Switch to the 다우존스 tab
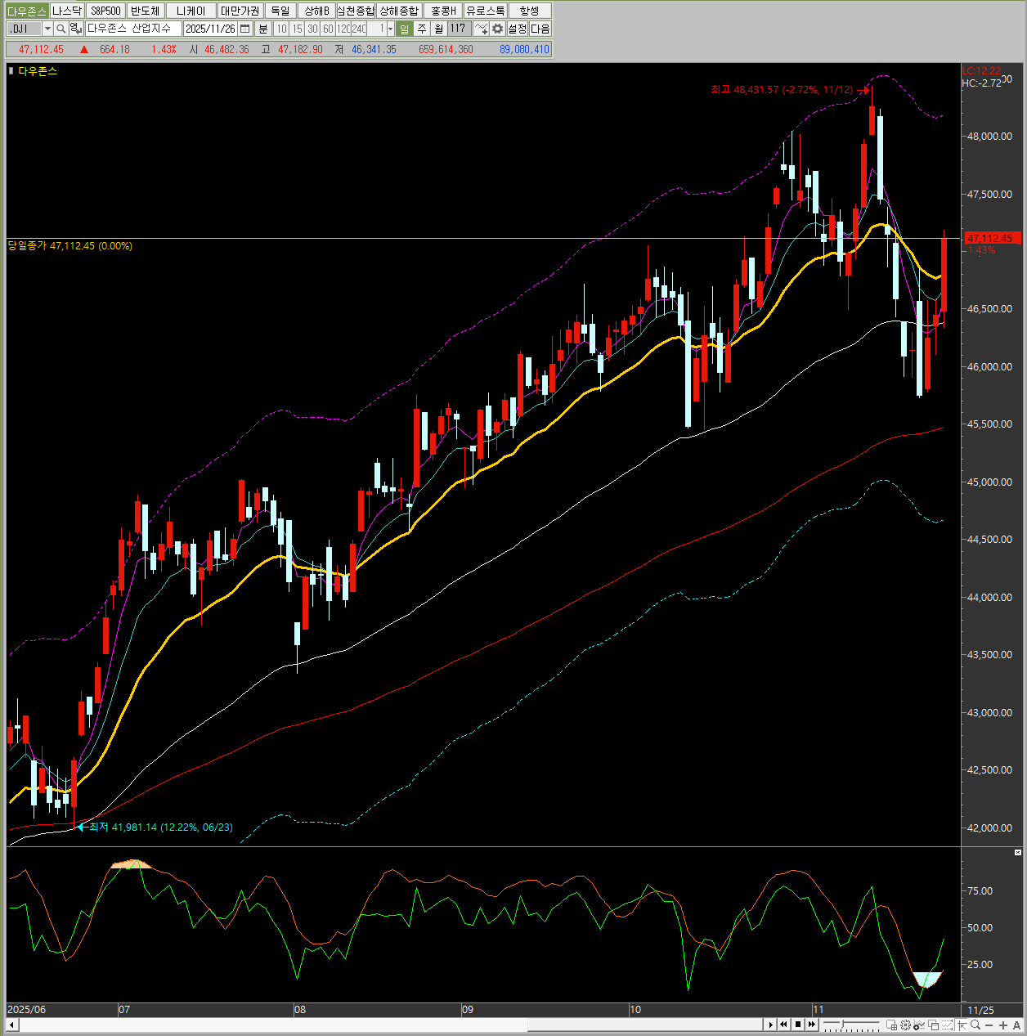 [x=27, y=11]
